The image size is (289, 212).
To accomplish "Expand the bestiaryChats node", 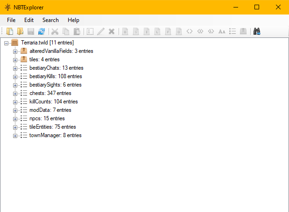I will coord(15,68).
